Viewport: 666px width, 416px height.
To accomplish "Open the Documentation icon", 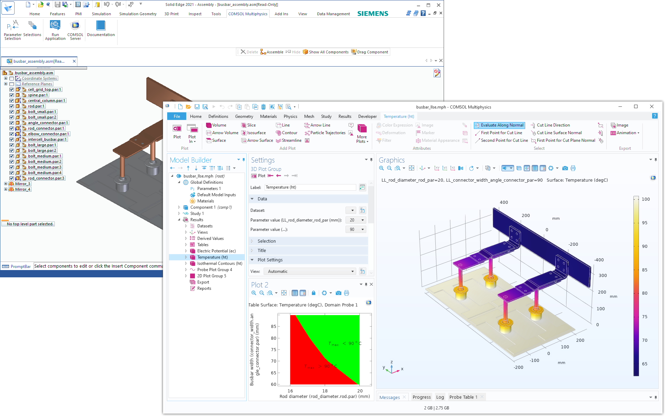I will click(101, 26).
